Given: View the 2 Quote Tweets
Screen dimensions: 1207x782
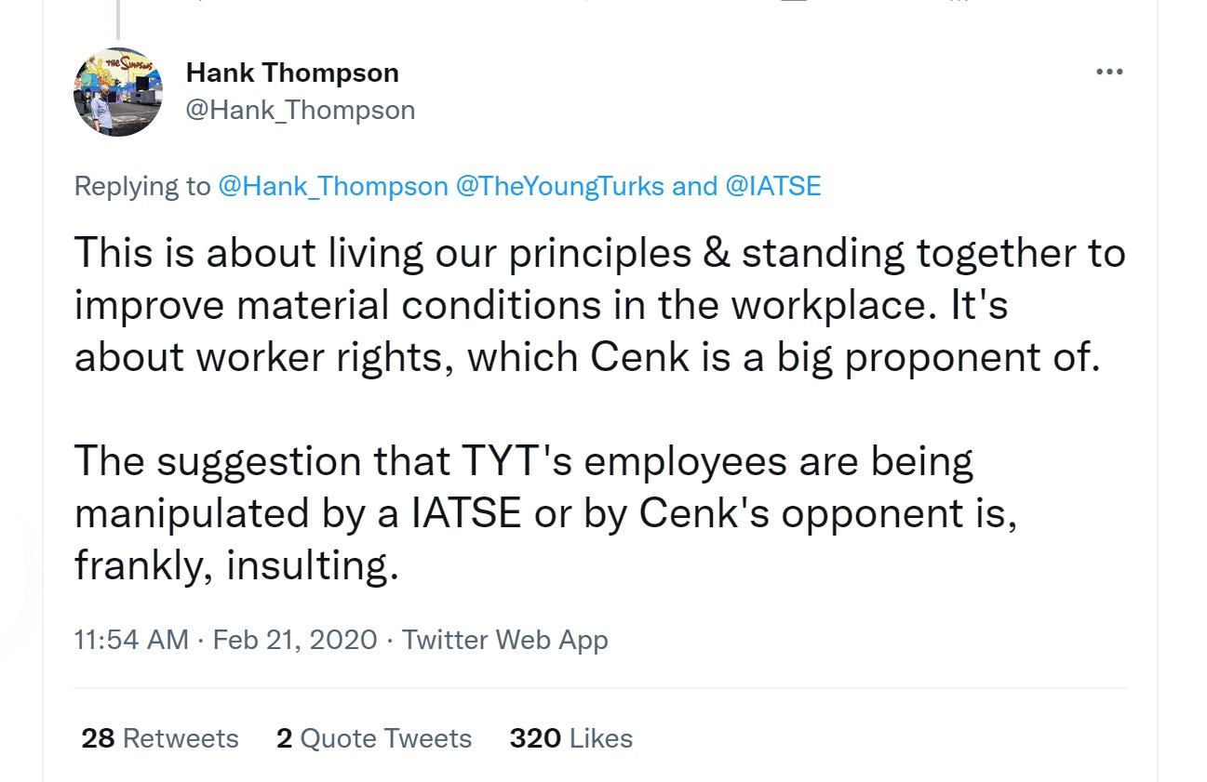Looking at the screenshot, I should (372, 738).
